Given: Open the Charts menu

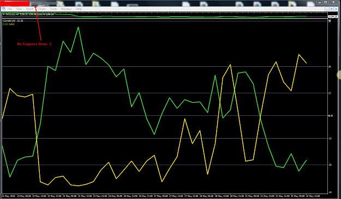Looking at the screenshot, I should tap(41, 9).
